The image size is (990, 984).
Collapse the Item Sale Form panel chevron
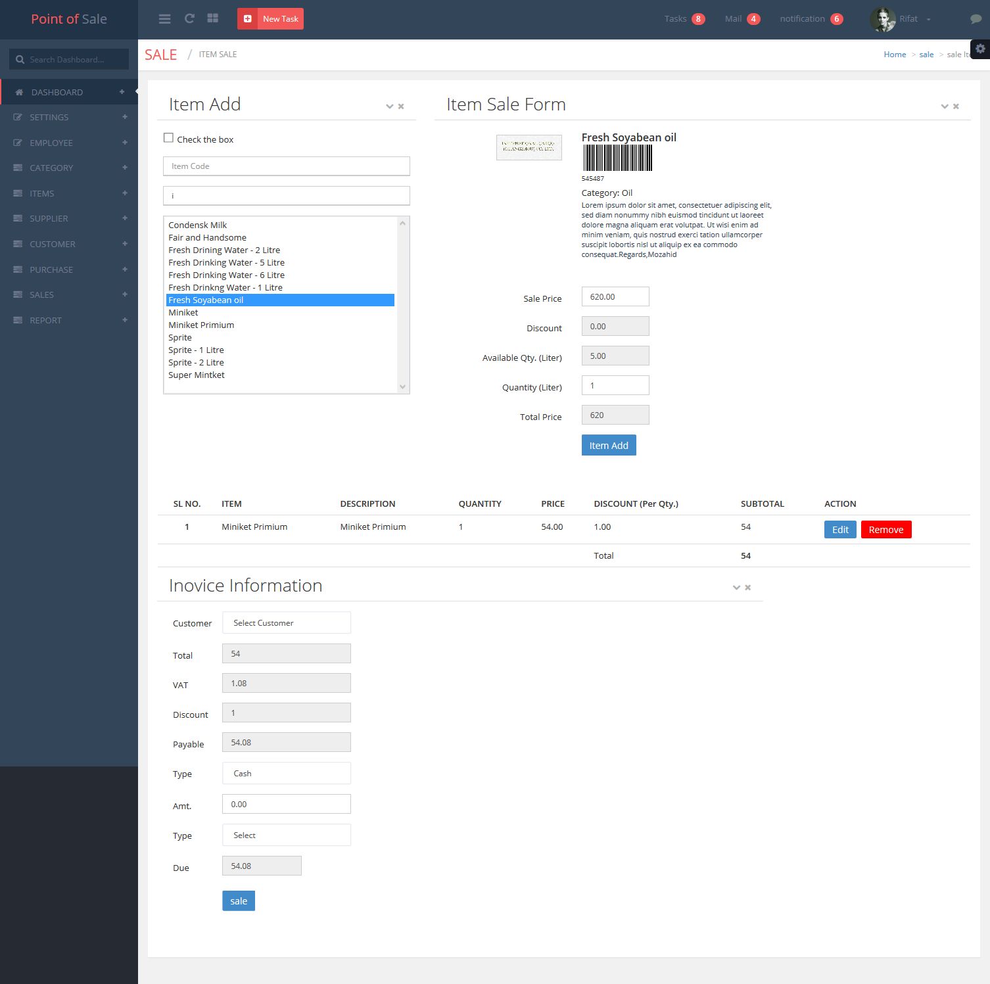pos(944,106)
